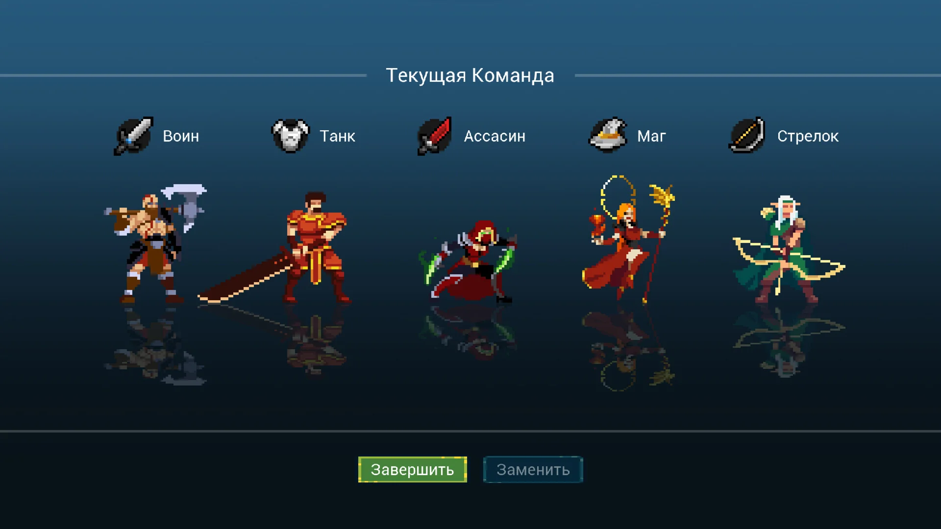
Task: Click the Танк class label
Action: pos(338,136)
